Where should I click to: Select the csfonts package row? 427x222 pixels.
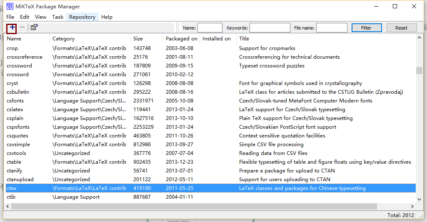coord(211,100)
